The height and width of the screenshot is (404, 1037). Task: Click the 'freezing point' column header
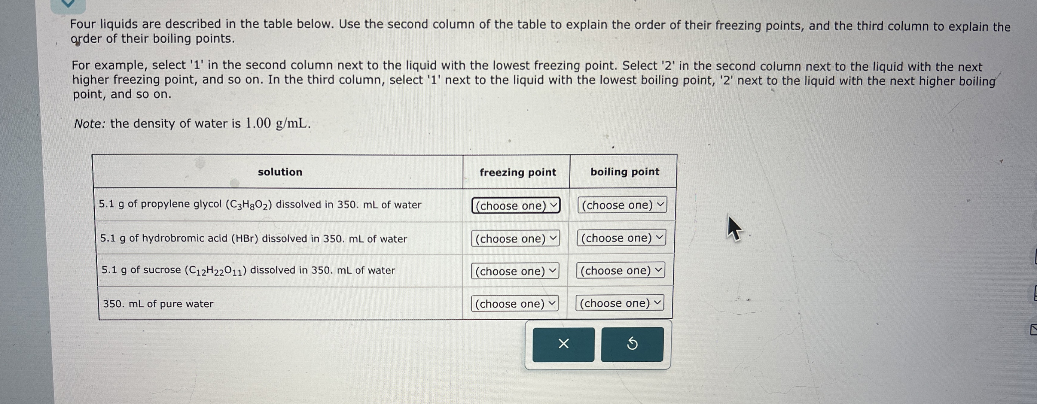coord(517,172)
